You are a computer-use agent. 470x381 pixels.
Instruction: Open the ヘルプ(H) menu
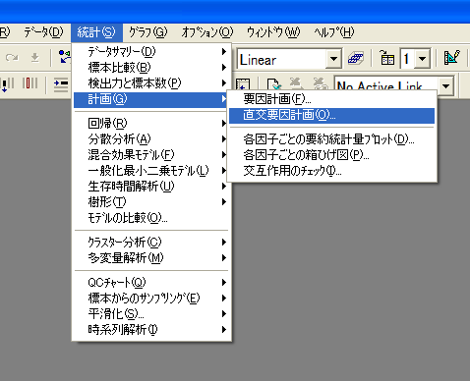click(334, 32)
